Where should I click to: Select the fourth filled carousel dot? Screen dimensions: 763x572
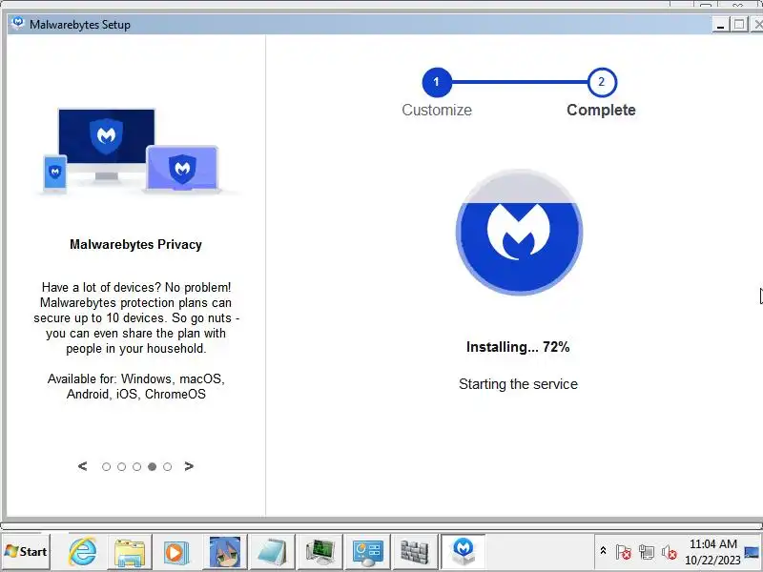[x=153, y=467]
